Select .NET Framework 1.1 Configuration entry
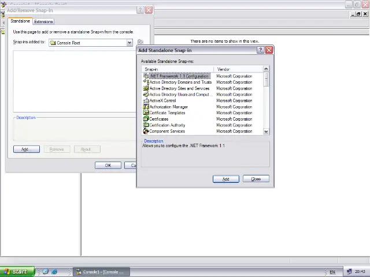Screen dimensions: 370x277 pos(179,76)
